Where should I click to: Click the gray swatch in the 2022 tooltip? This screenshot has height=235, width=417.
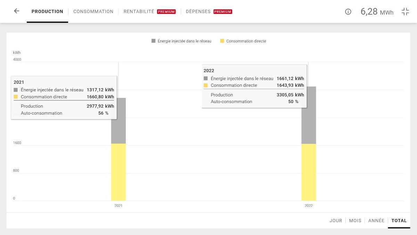coord(206,79)
